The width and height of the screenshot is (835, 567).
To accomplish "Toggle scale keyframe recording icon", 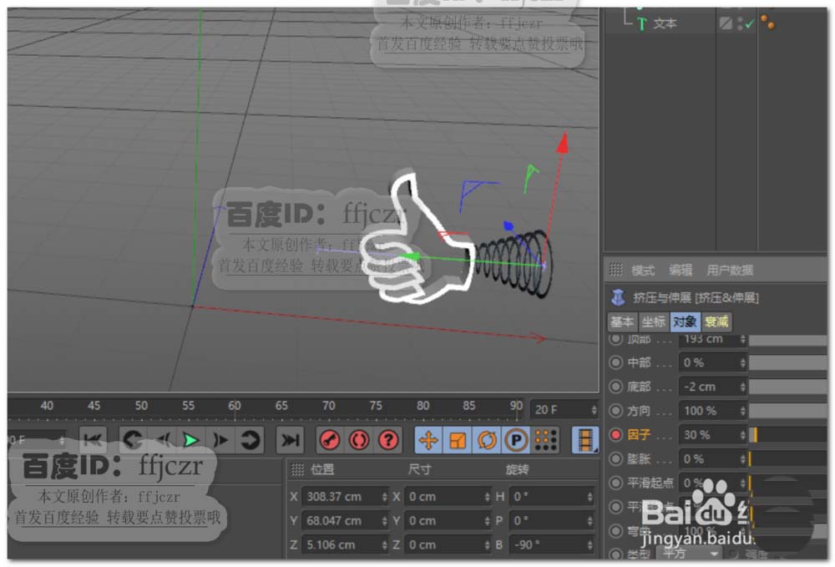I will pos(458,440).
